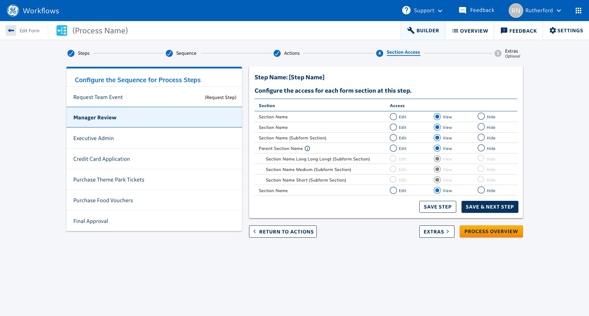Click Return to Actions button
The width and height of the screenshot is (589, 316).
point(283,232)
